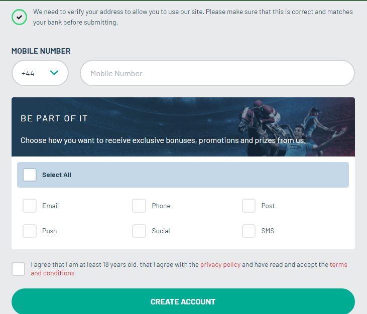Open the terms and conditions link
This screenshot has height=314, width=367.
click(52, 273)
